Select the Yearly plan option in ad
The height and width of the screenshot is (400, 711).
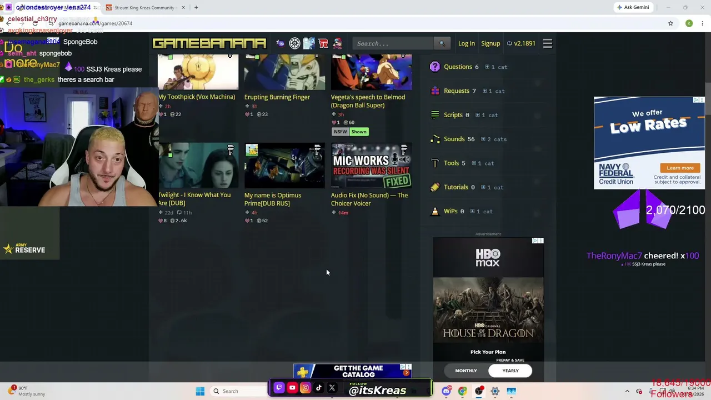(510, 371)
